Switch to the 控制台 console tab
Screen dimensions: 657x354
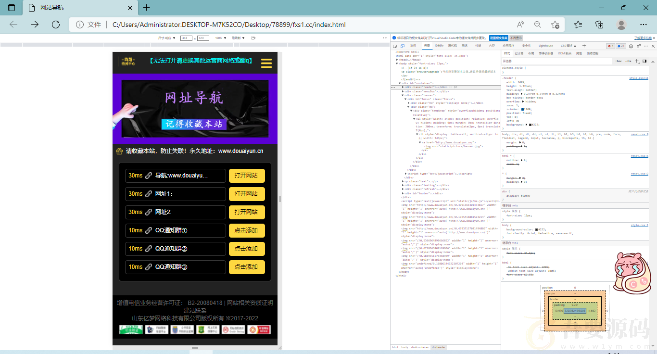439,46
